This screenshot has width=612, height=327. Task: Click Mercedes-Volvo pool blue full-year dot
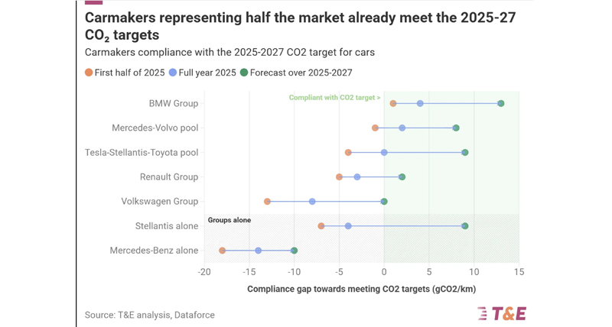tap(402, 128)
